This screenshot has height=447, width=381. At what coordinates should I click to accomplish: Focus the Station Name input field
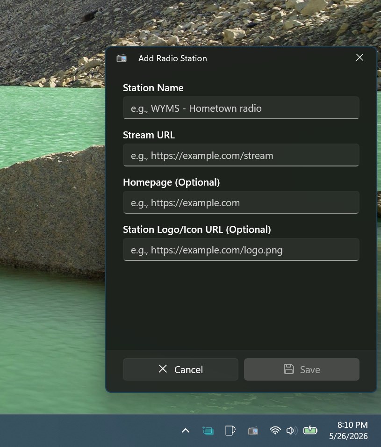[241, 108]
